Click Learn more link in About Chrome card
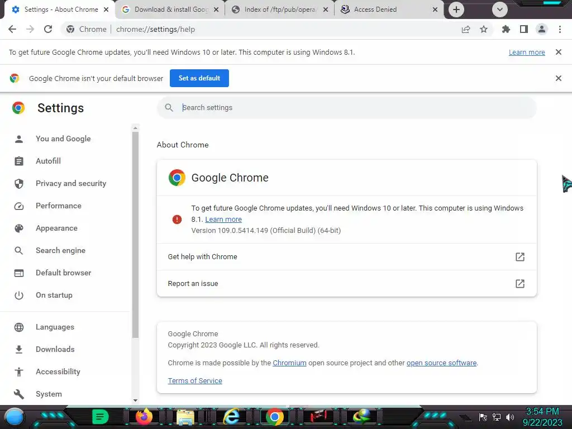572x429 pixels. click(x=223, y=219)
